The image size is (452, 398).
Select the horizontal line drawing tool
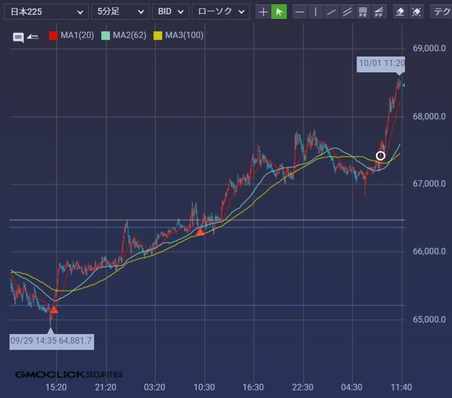[x=300, y=12]
